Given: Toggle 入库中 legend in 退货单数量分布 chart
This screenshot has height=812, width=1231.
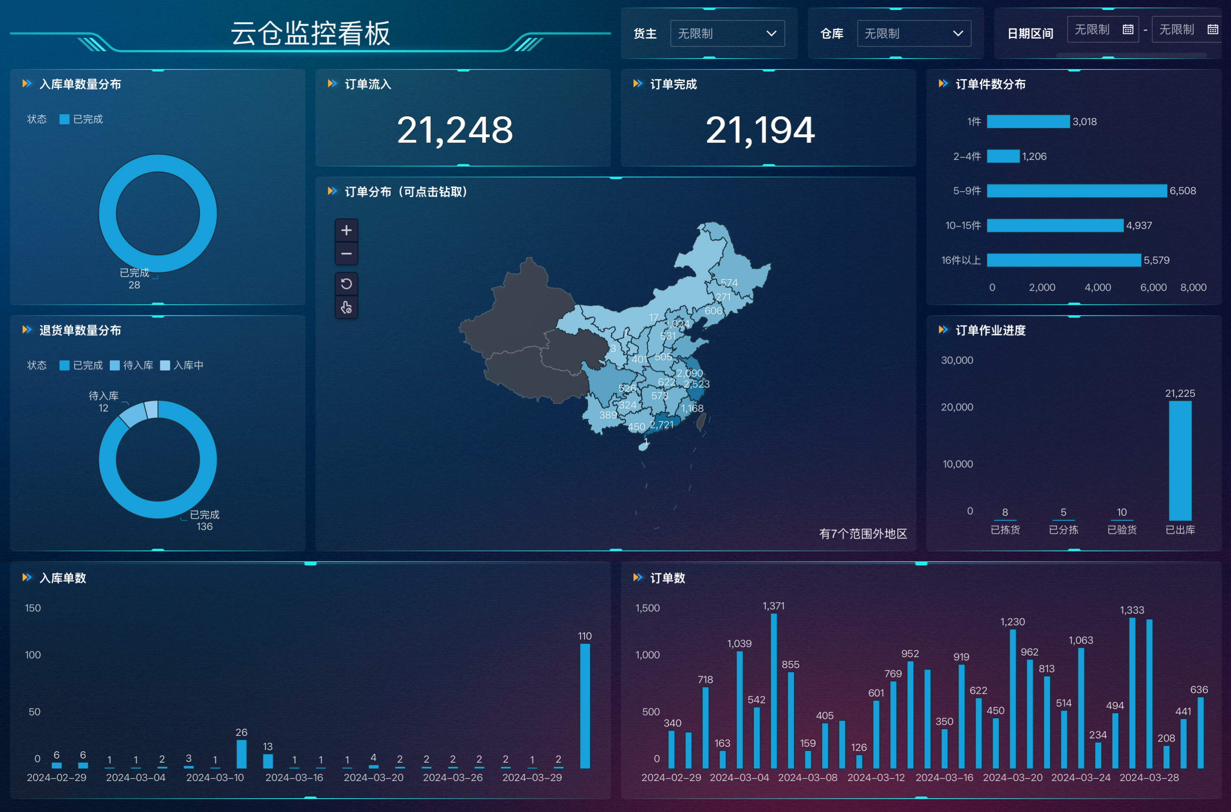Looking at the screenshot, I should [182, 365].
